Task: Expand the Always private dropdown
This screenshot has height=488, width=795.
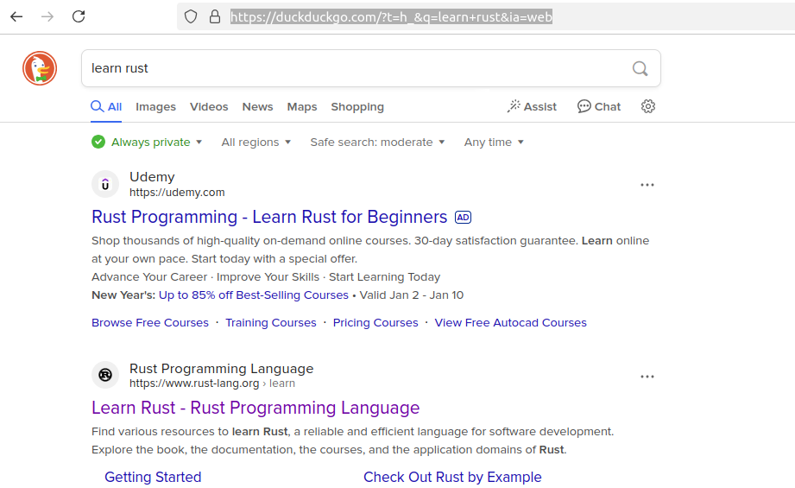Action: pos(156,142)
